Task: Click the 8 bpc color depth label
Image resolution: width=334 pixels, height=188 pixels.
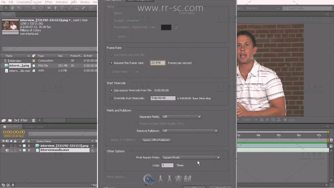Action: tap(24, 120)
